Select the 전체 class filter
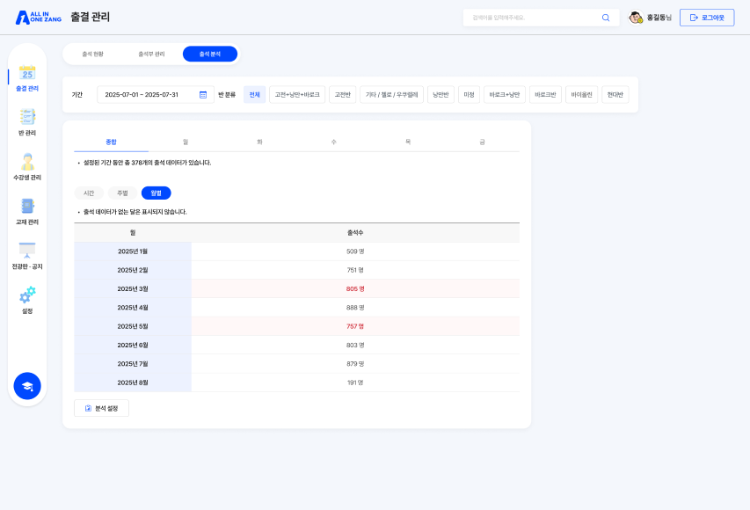The height and width of the screenshot is (510, 750). point(254,95)
